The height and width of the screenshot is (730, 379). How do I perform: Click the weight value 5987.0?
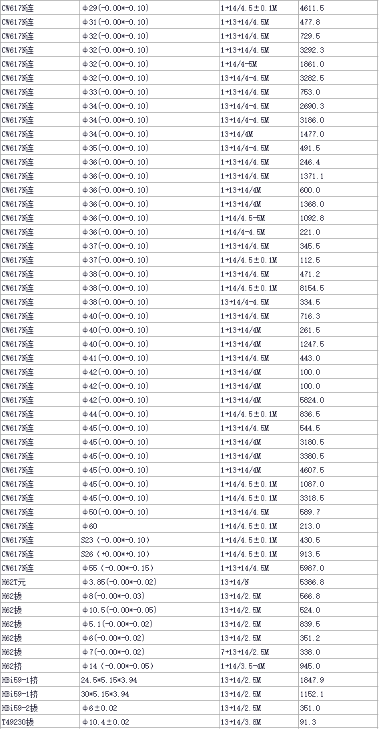click(338, 568)
